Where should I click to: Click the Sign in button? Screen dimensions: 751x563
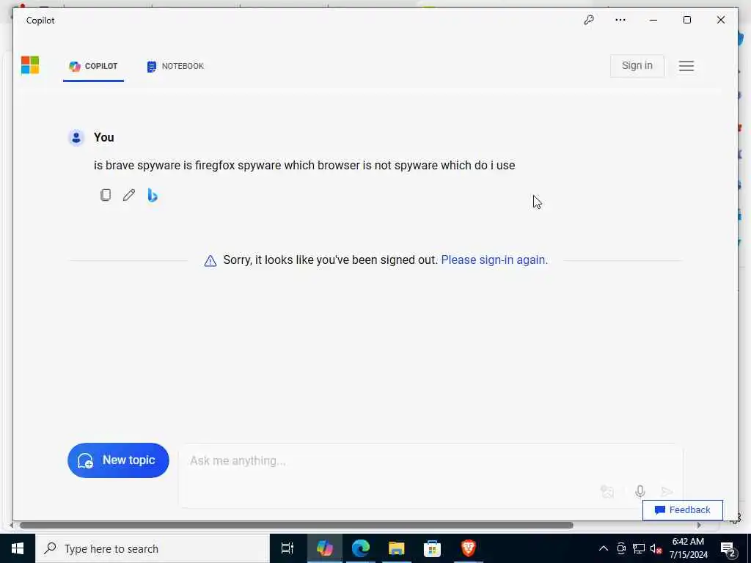pyautogui.click(x=637, y=65)
